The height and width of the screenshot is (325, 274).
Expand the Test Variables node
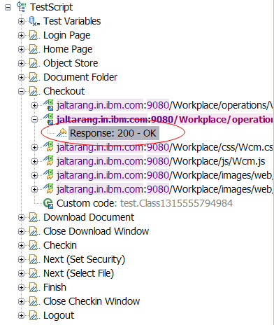coord(21,21)
